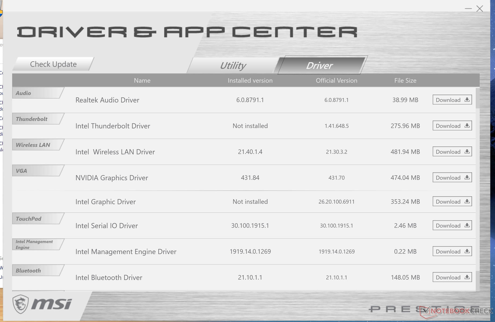Screen dimensions: 495x322
Task: Click official version 1.41.648.5
Action: (337, 126)
